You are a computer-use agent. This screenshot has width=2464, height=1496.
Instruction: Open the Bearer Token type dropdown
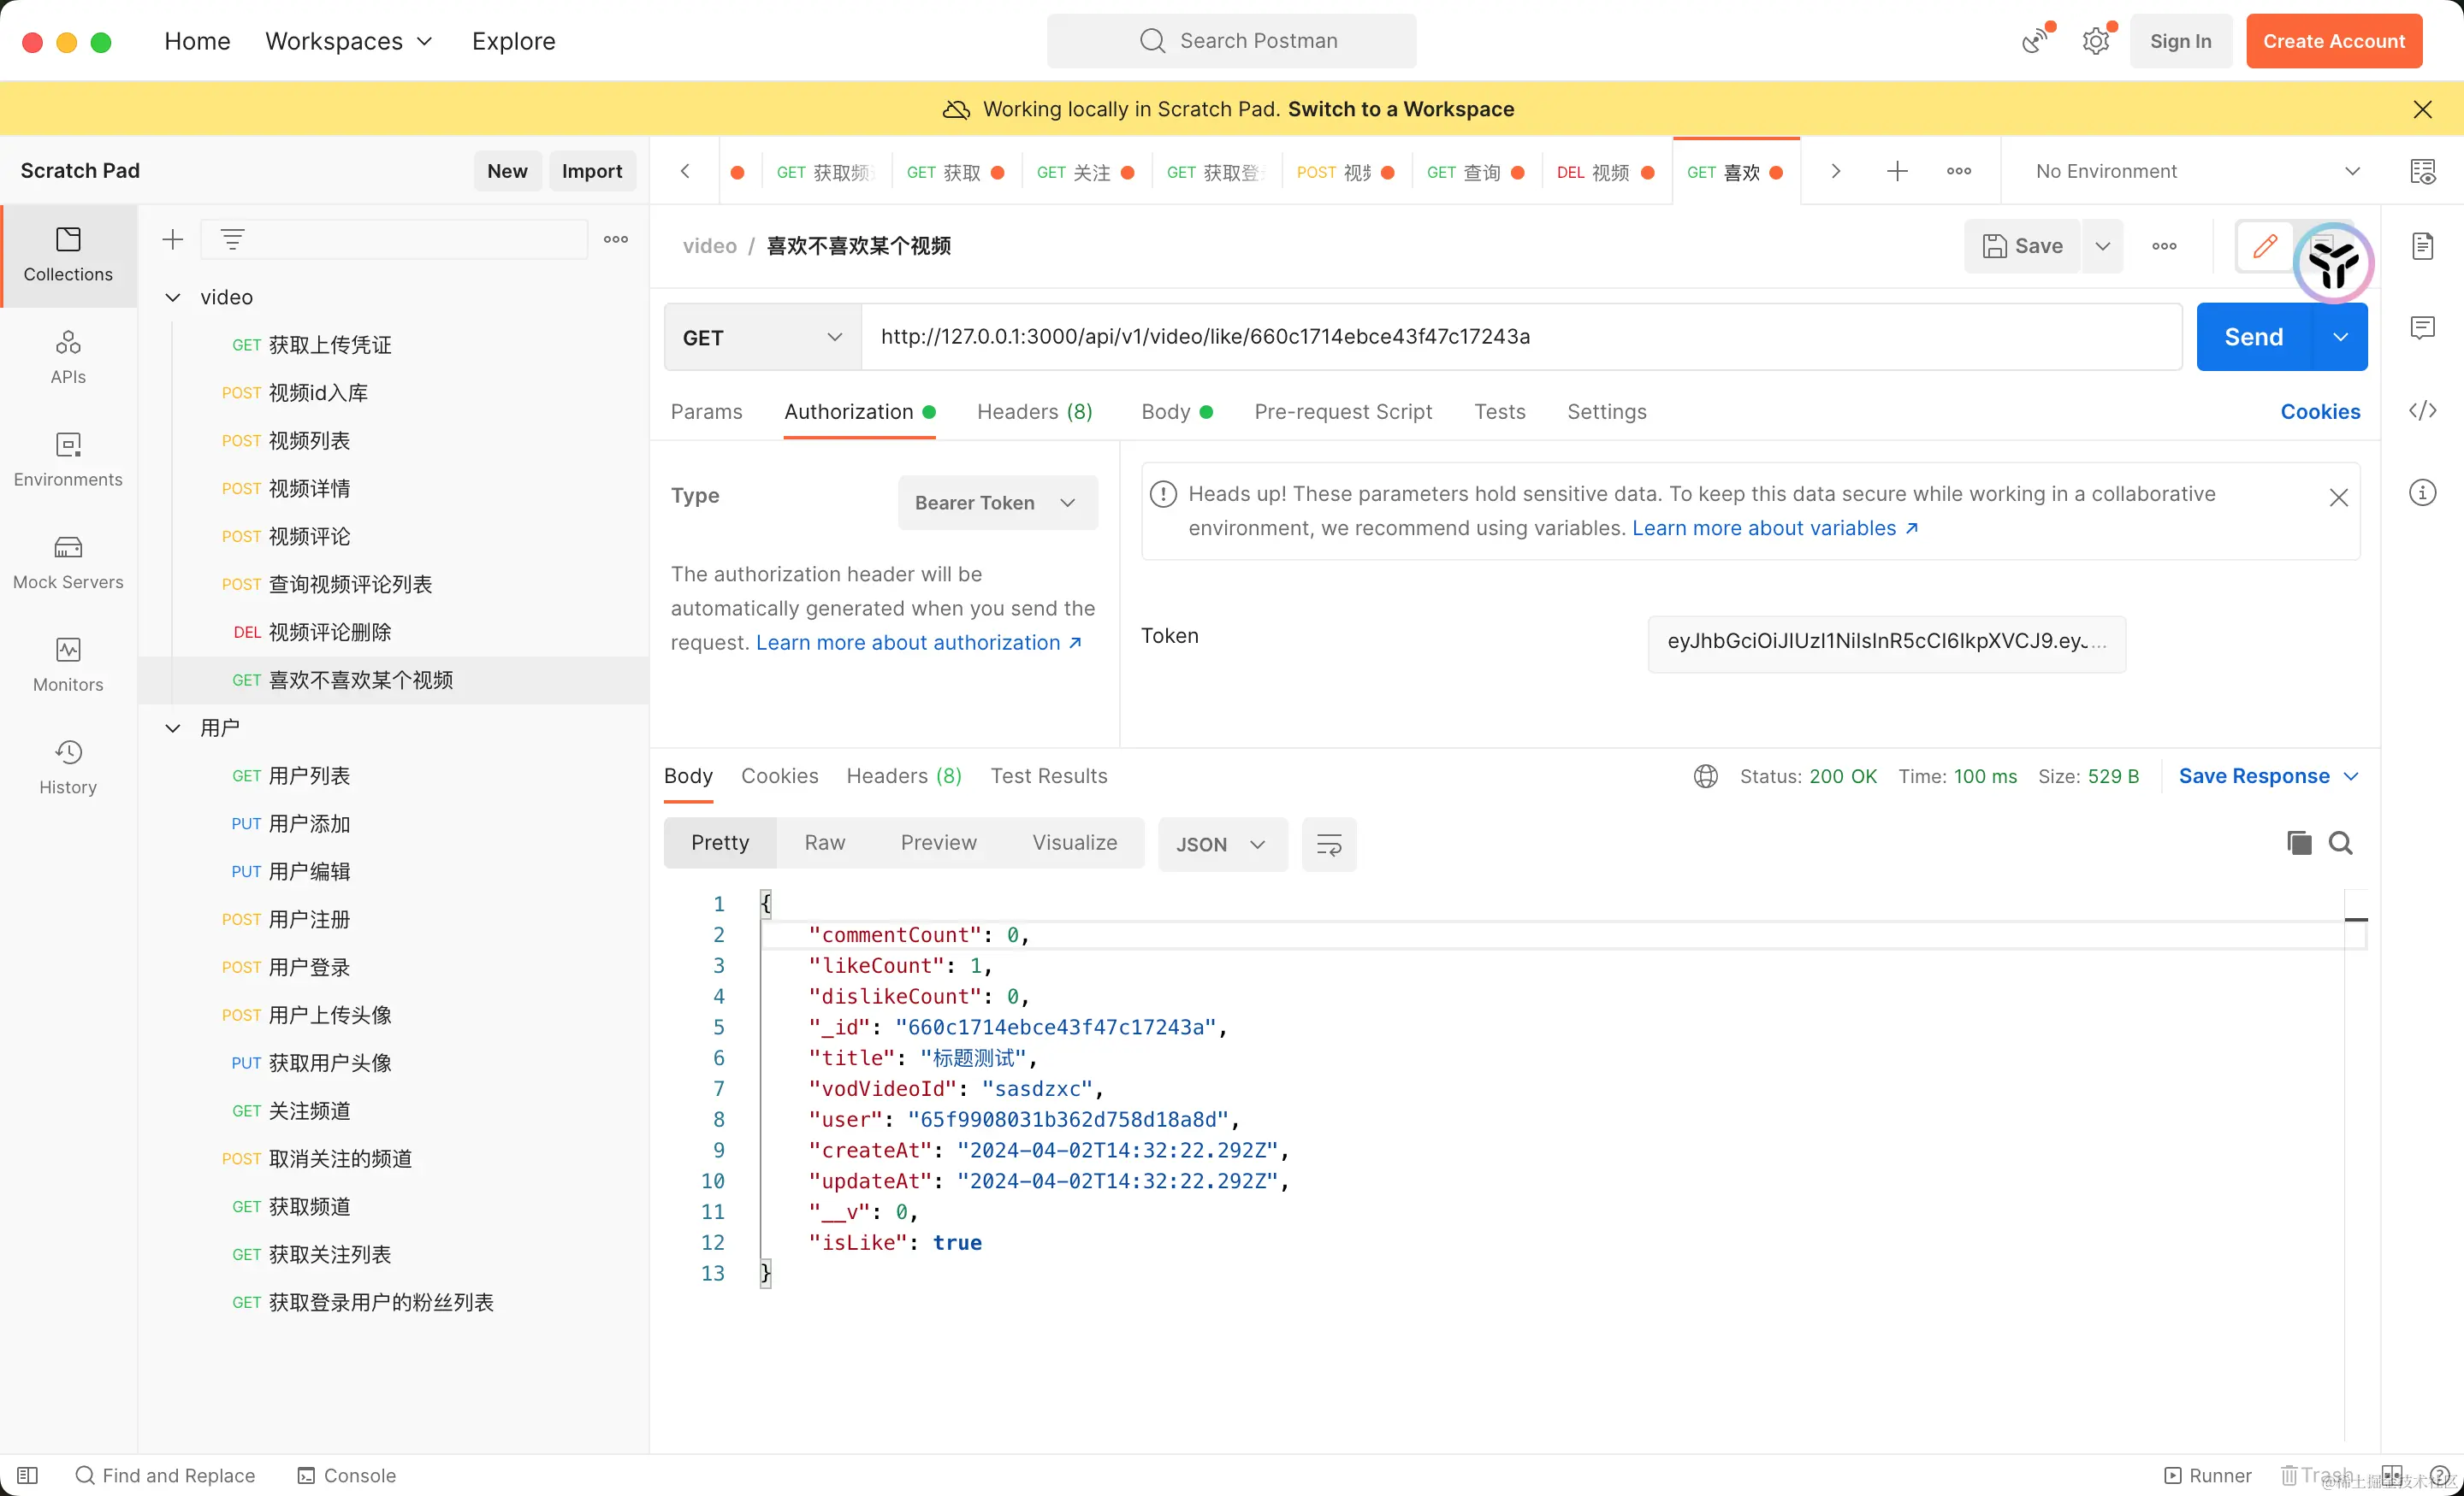pyautogui.click(x=996, y=503)
